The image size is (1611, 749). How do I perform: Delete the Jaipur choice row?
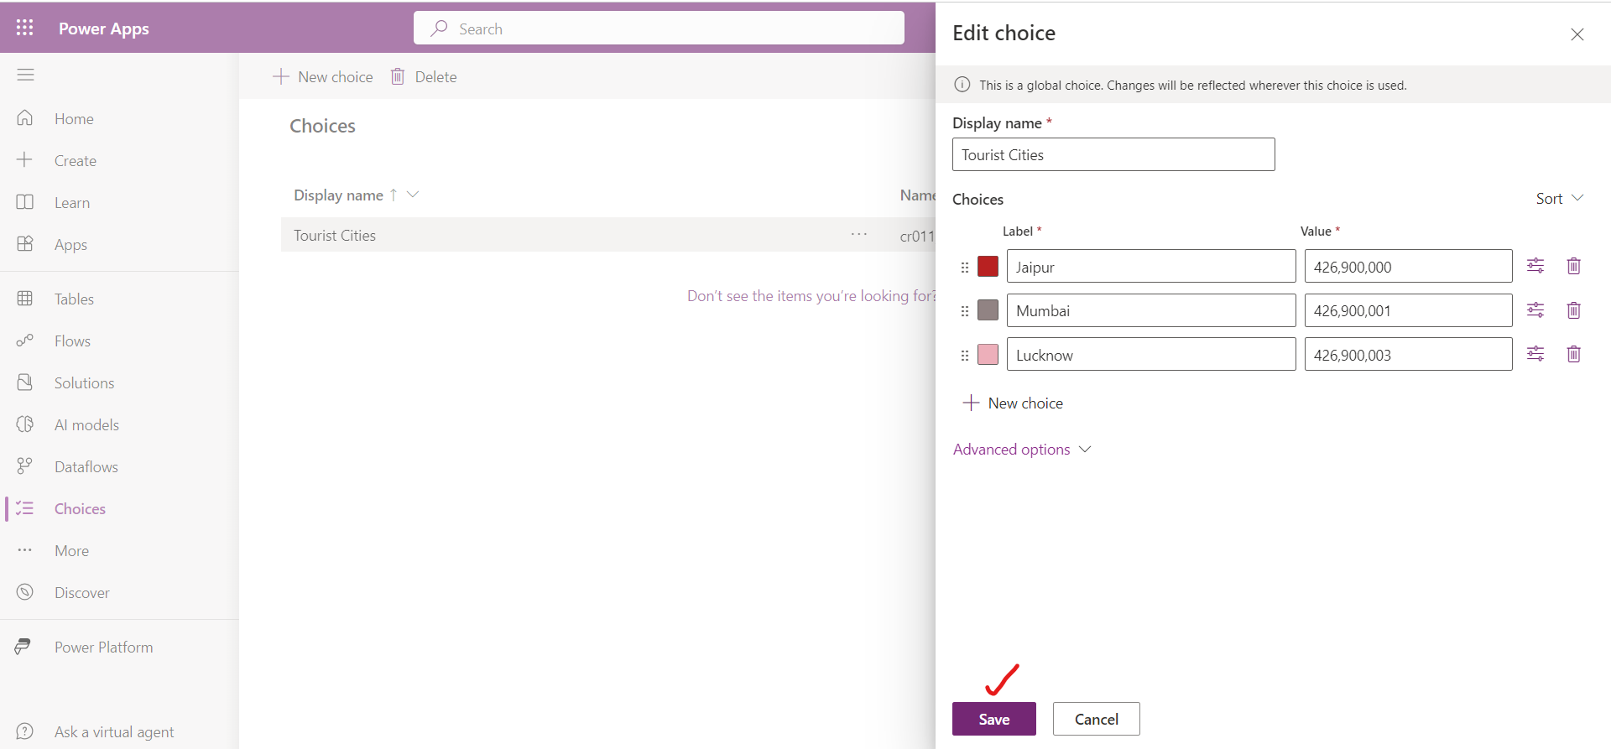click(1574, 266)
